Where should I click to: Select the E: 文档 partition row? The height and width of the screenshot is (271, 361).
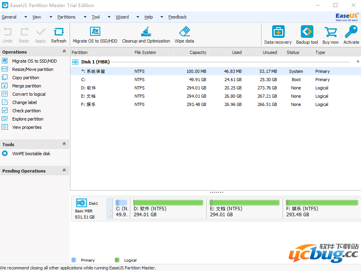pyautogui.click(x=216, y=96)
